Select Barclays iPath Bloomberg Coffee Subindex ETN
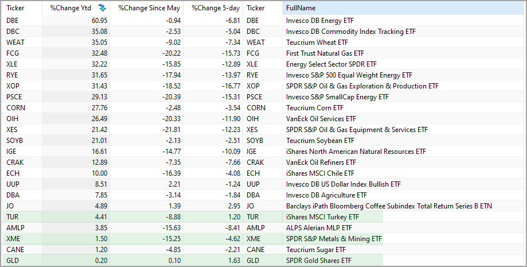The image size is (527, 267). [389, 206]
